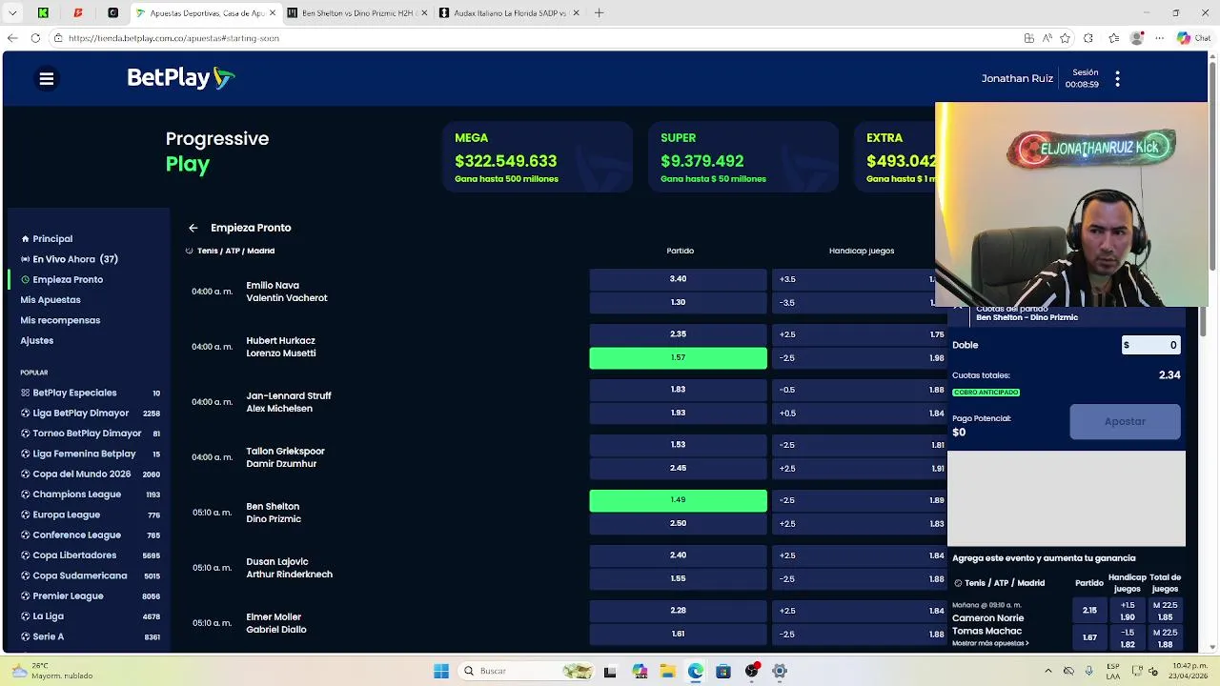This screenshot has width=1220, height=686.
Task: Expand Mostrar más apuestas link
Action: click(x=990, y=643)
